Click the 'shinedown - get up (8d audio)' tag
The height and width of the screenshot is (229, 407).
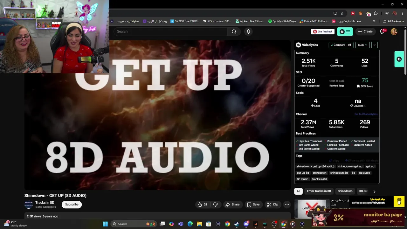pos(315,166)
